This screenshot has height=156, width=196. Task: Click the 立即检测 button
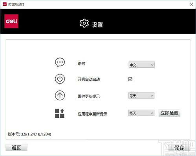(169, 113)
